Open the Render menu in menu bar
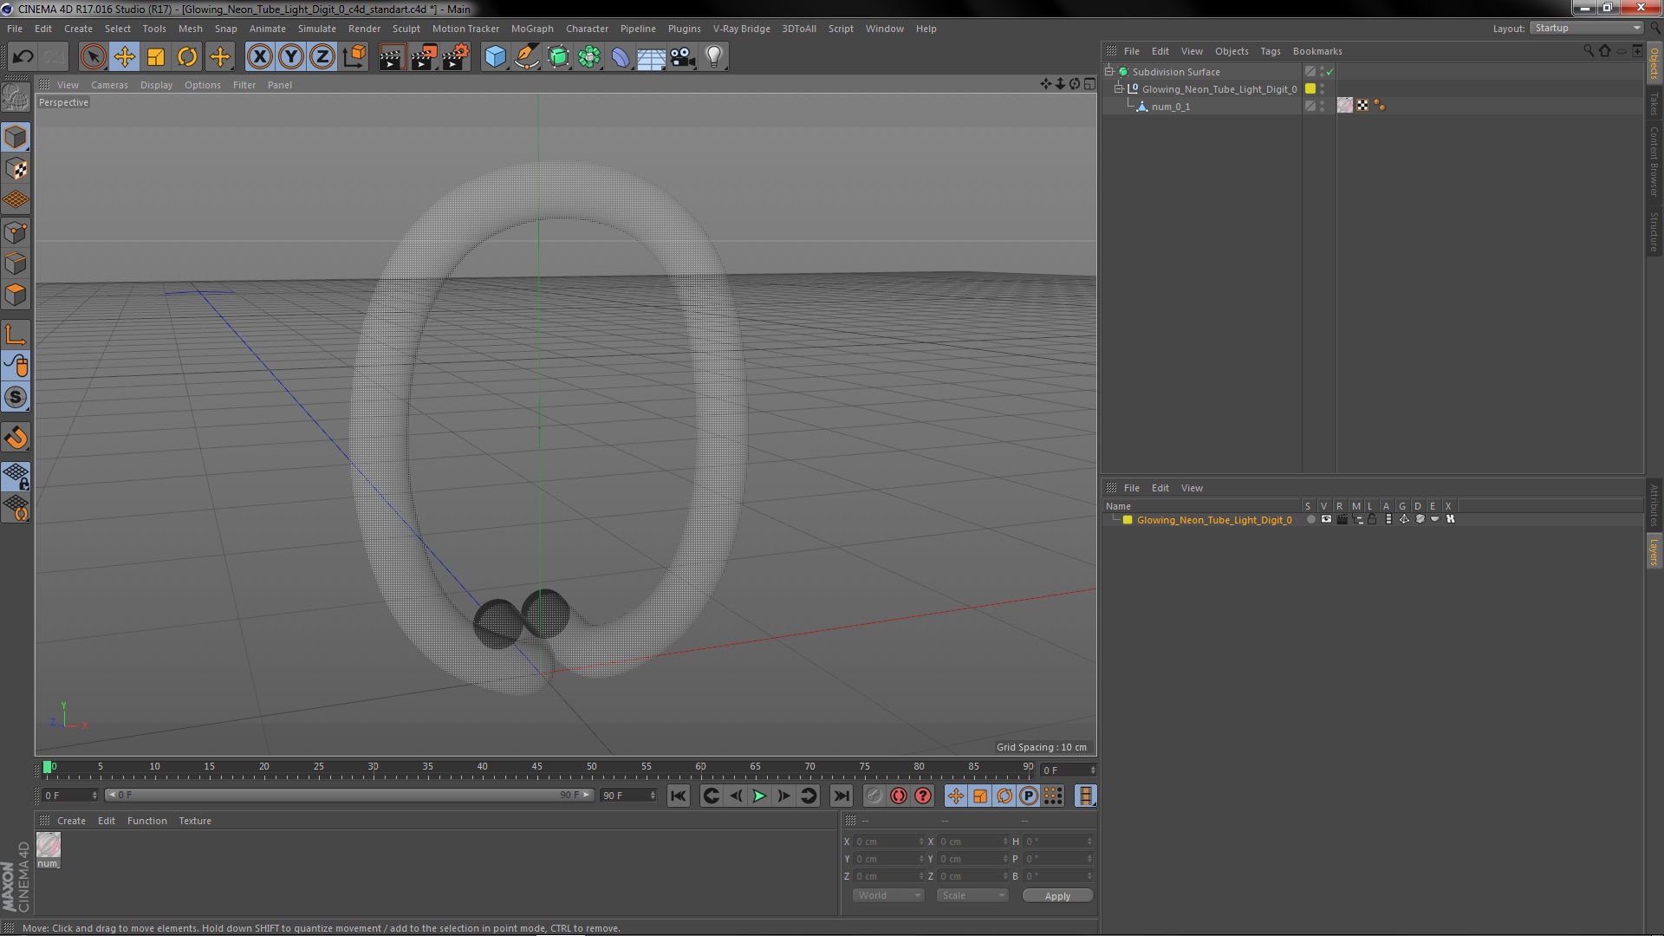The image size is (1664, 936). pyautogui.click(x=365, y=28)
